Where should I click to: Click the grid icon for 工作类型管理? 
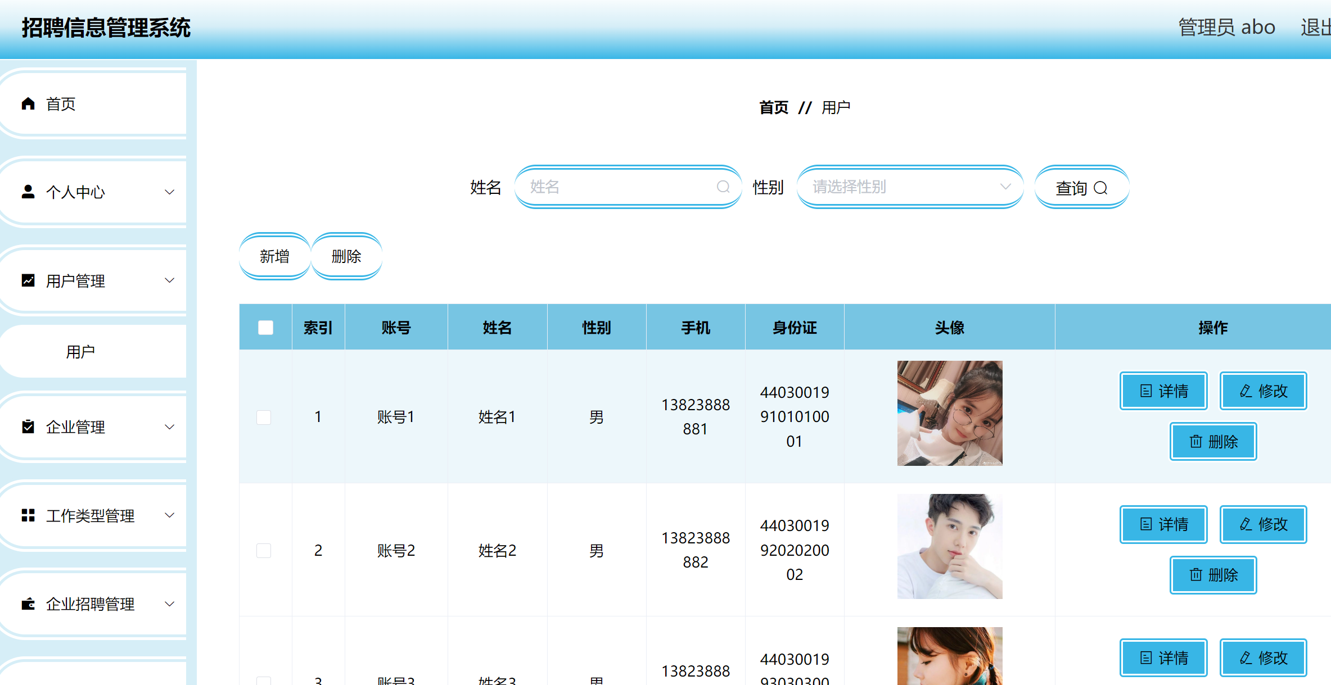28,515
